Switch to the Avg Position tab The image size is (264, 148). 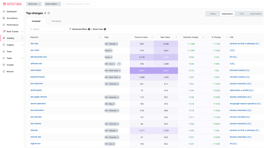[256, 14]
